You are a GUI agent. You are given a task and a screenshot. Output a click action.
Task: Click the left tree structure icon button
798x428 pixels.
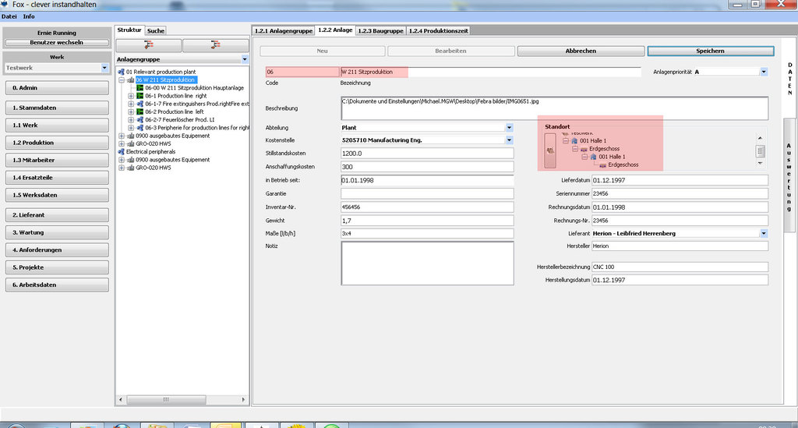[x=148, y=44]
